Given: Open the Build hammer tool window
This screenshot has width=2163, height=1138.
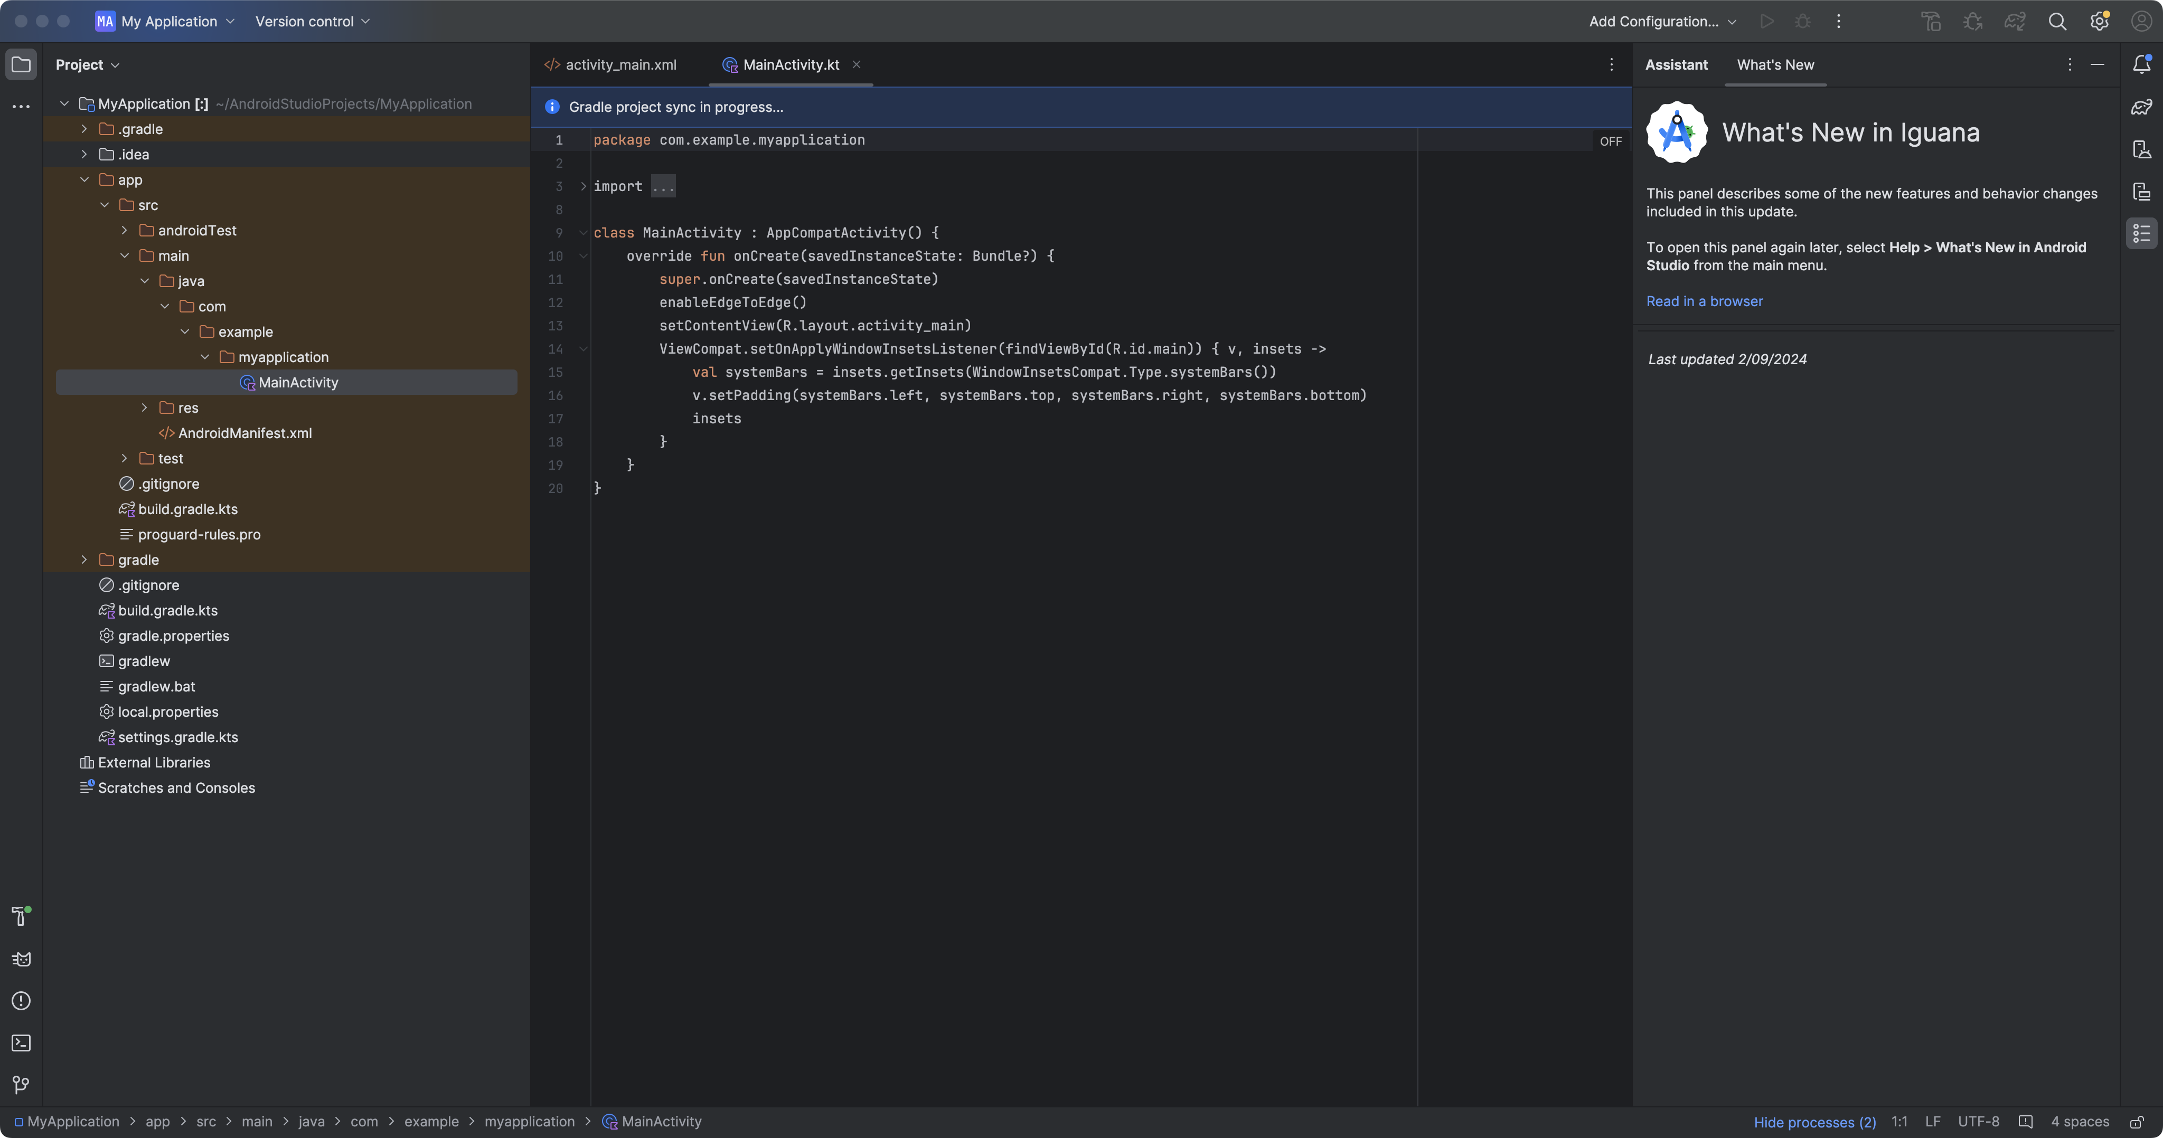Looking at the screenshot, I should (21, 916).
